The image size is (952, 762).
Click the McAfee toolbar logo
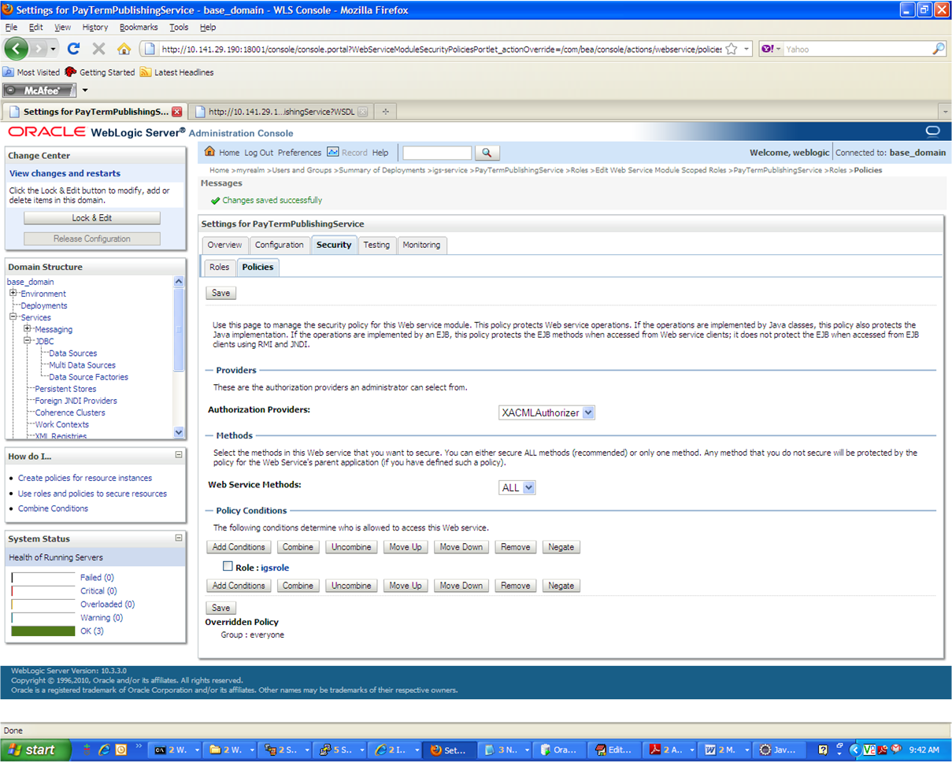click(39, 90)
